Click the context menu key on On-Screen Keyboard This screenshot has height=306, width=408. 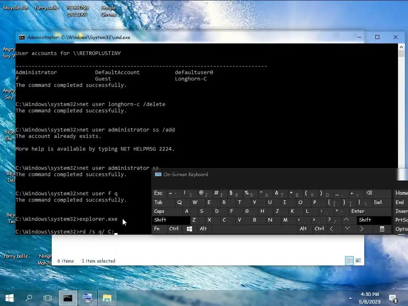coord(382,229)
